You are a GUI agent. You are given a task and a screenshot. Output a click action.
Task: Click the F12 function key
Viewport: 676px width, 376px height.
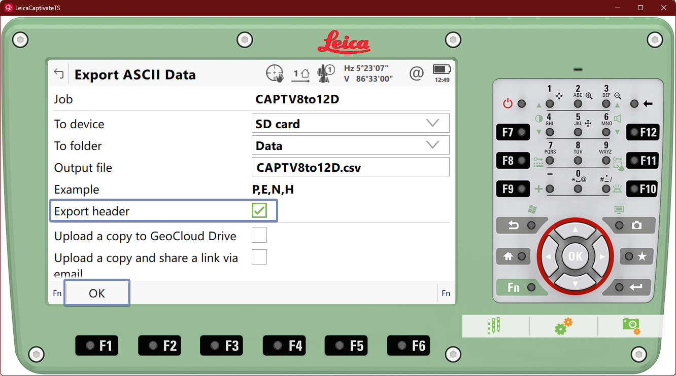tap(643, 132)
